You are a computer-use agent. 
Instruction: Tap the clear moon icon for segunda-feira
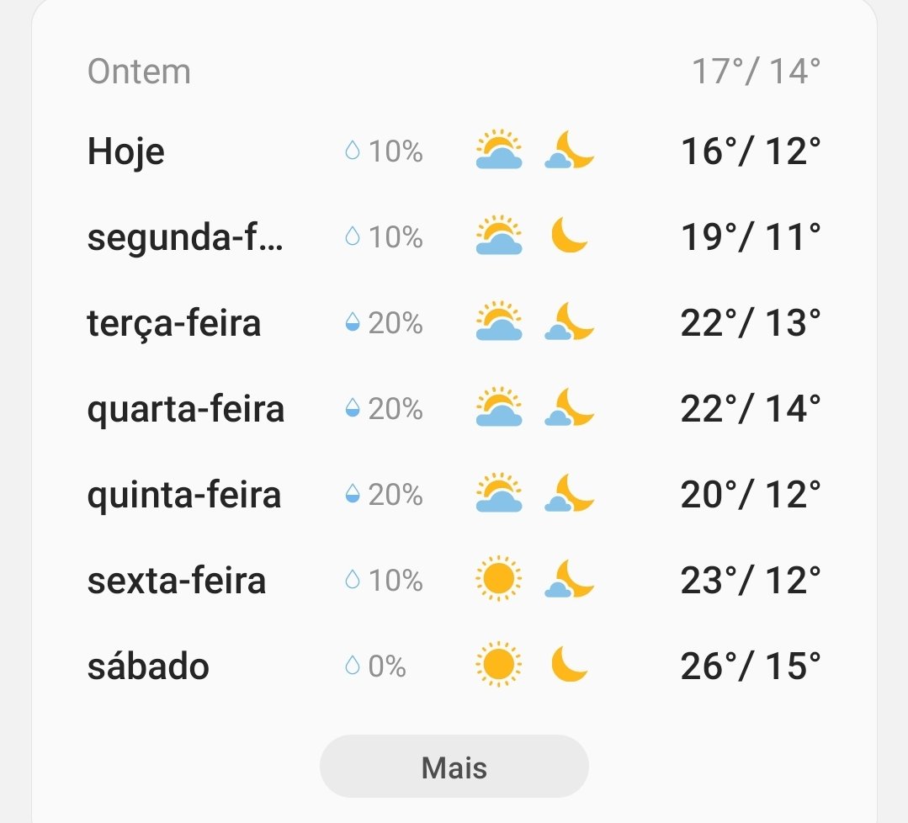pos(569,235)
